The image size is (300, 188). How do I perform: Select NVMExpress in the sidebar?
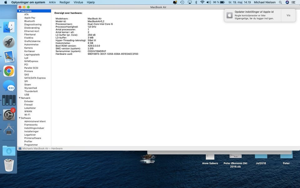[31, 61]
